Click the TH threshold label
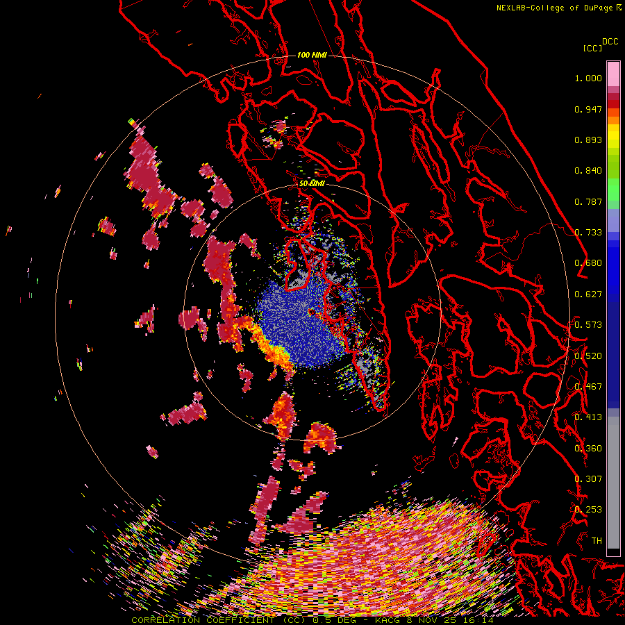Screen dimensions: 625x625 point(597,541)
